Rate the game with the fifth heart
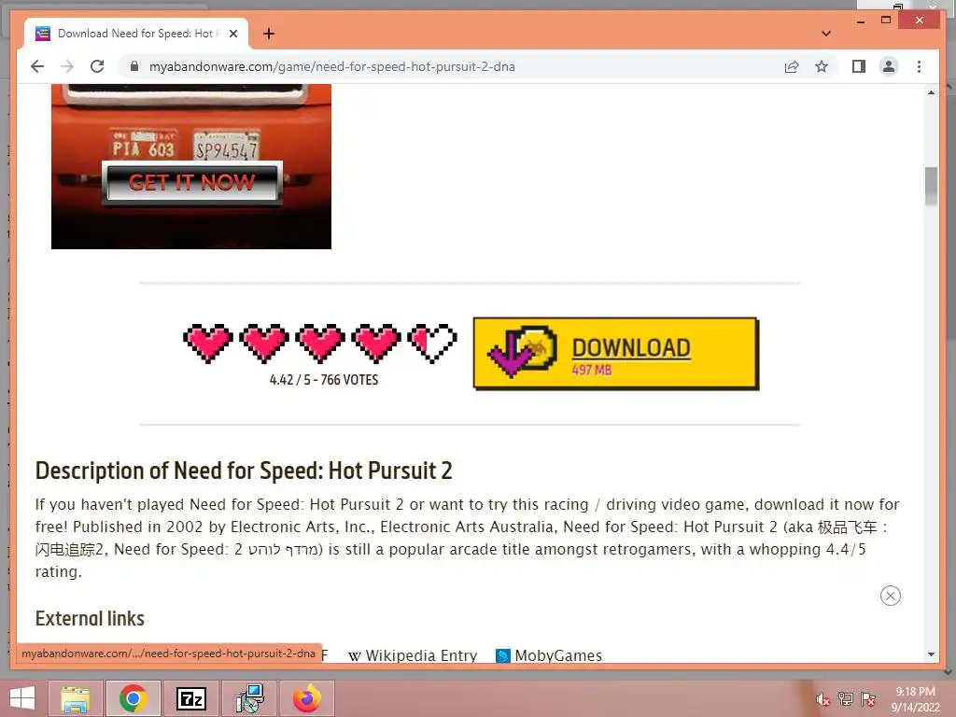The image size is (956, 717). [432, 344]
